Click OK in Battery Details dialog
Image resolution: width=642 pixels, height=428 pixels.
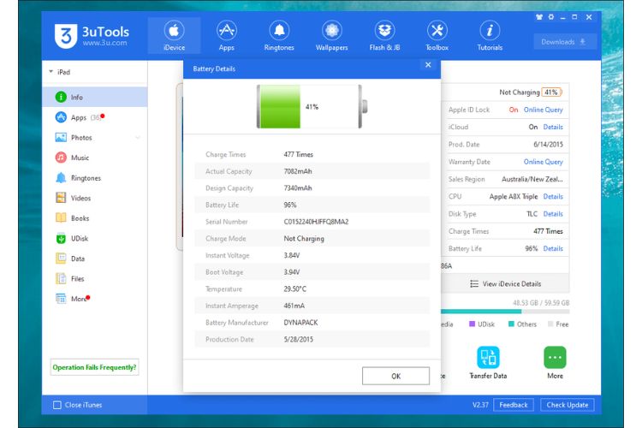click(395, 376)
